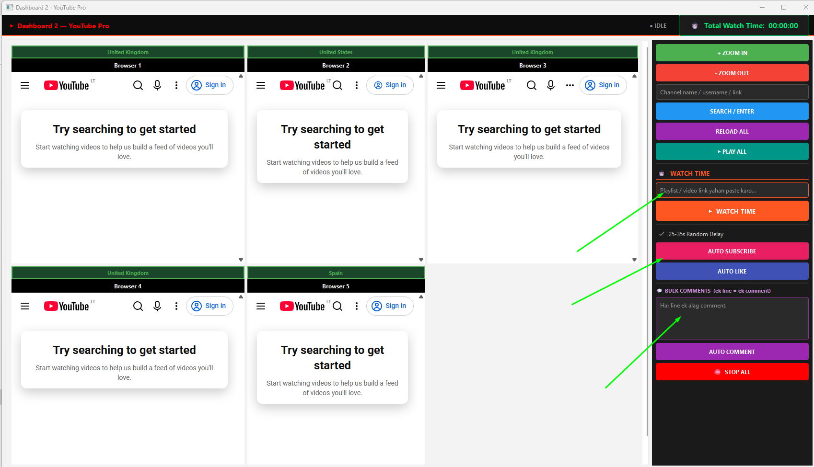Open the three-dot settings menu in Browser 5
Viewport: 814px width, 467px height.
point(357,306)
